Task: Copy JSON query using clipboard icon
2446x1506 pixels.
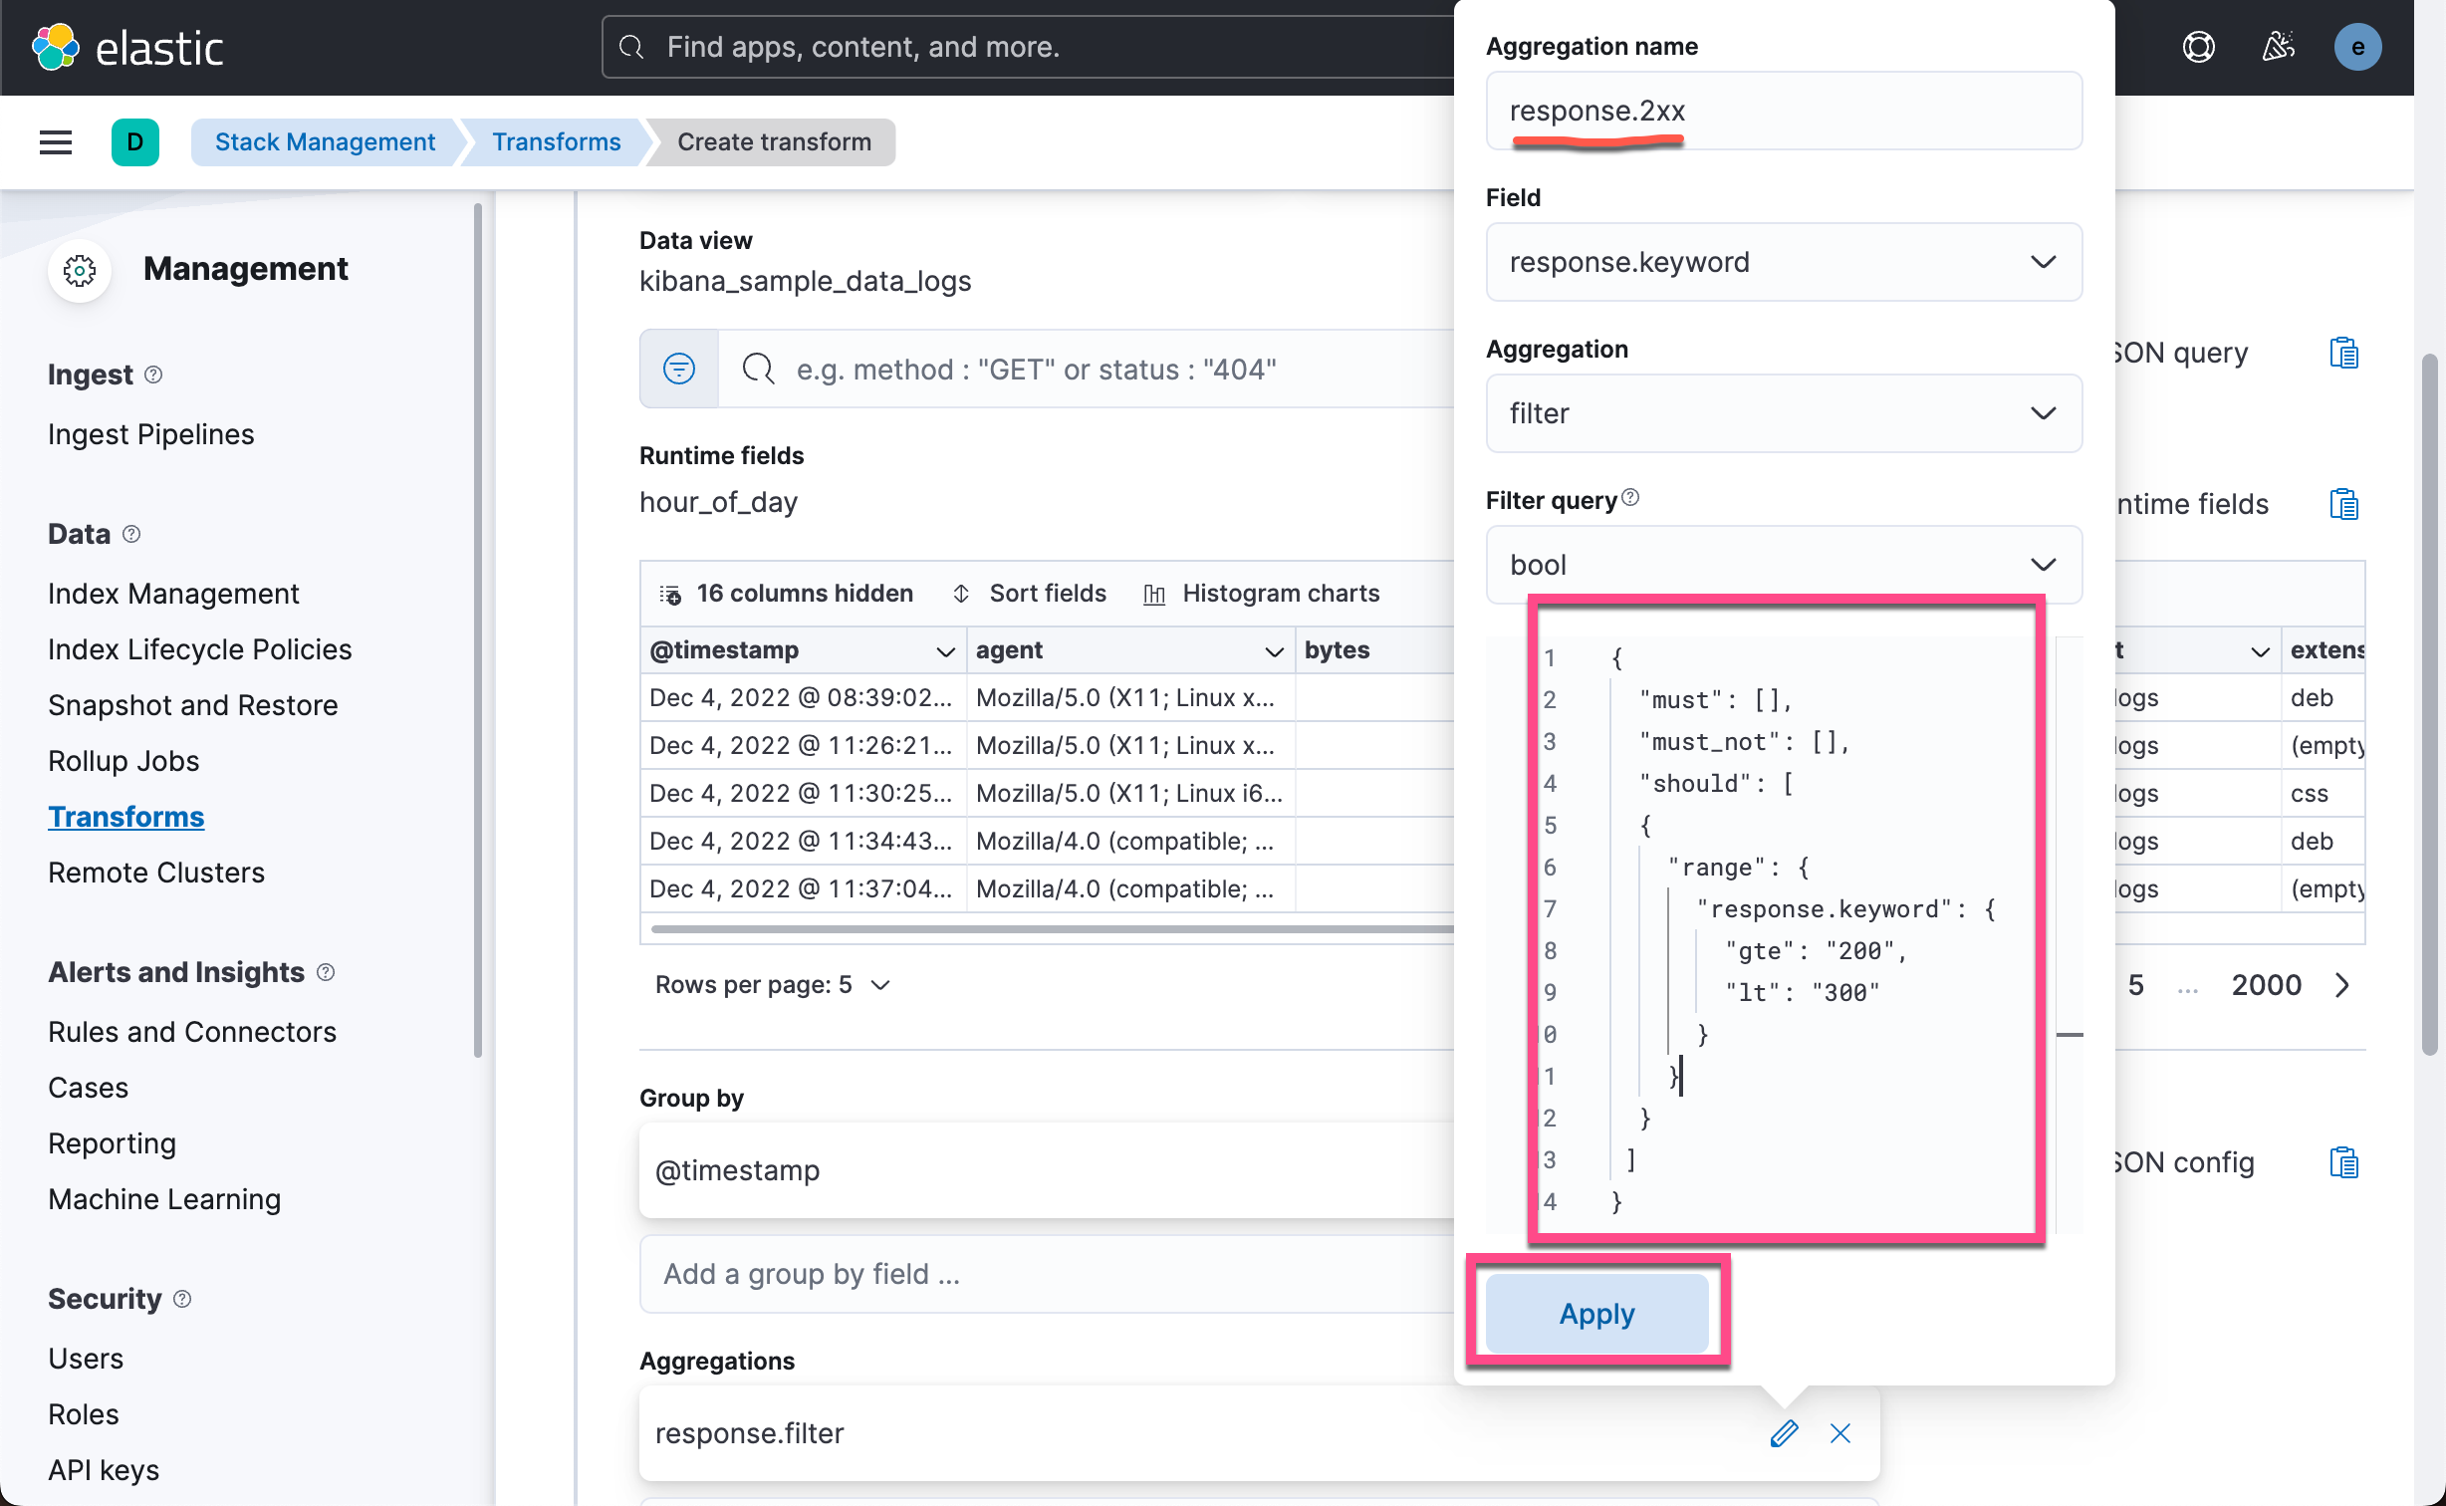Action: click(2344, 352)
